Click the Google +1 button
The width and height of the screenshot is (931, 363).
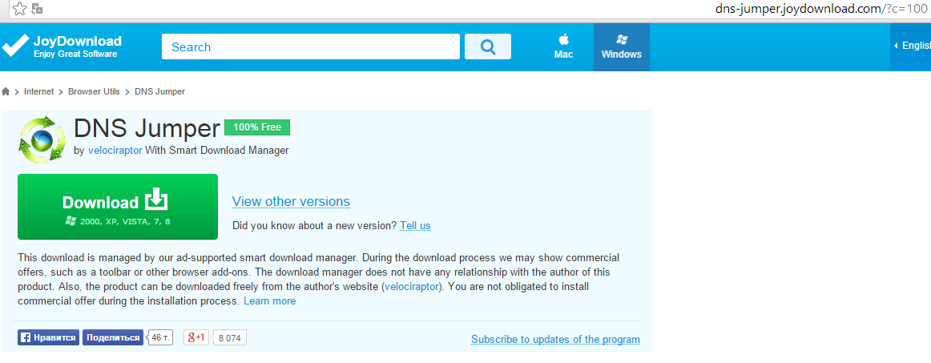point(196,337)
